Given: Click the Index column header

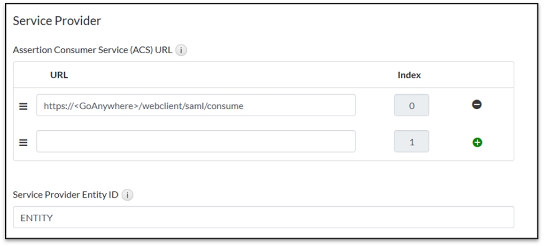Looking at the screenshot, I should (409, 75).
